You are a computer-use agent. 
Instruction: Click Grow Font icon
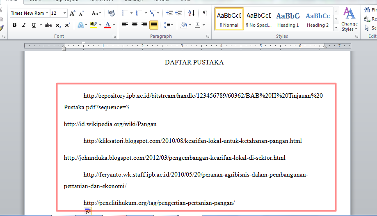72,13
